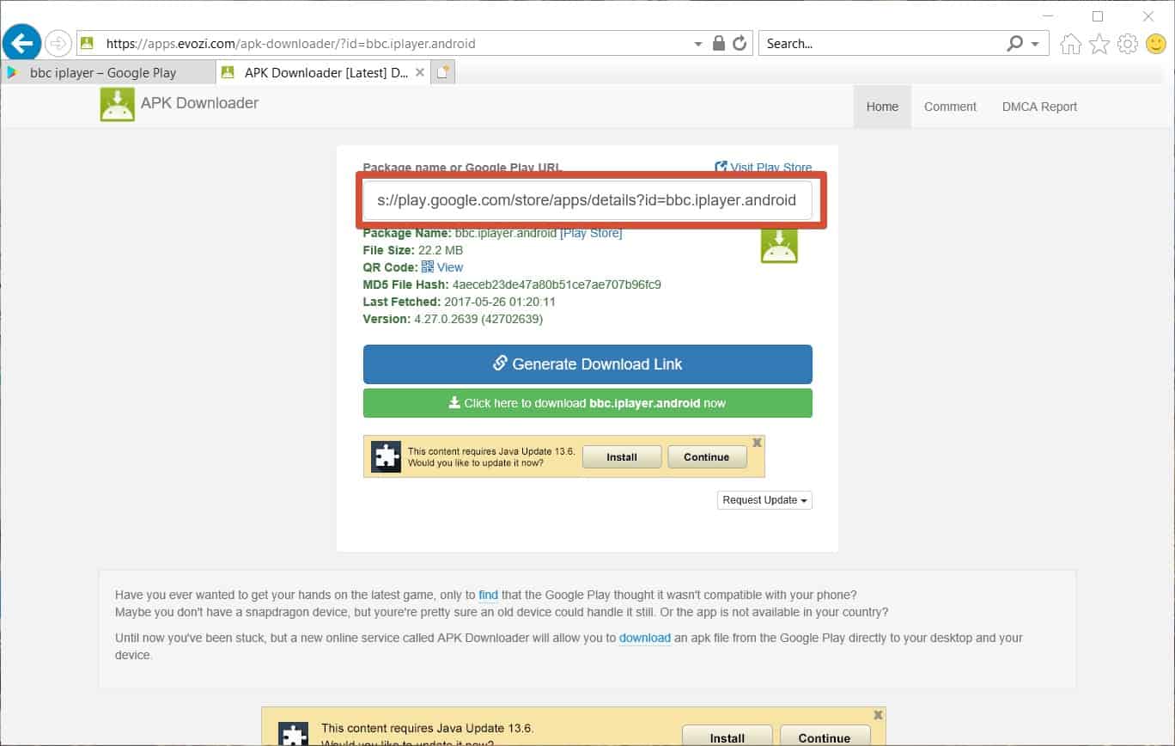This screenshot has height=746, width=1175.
Task: Click the browser forward arrow button
Action: coord(58,43)
